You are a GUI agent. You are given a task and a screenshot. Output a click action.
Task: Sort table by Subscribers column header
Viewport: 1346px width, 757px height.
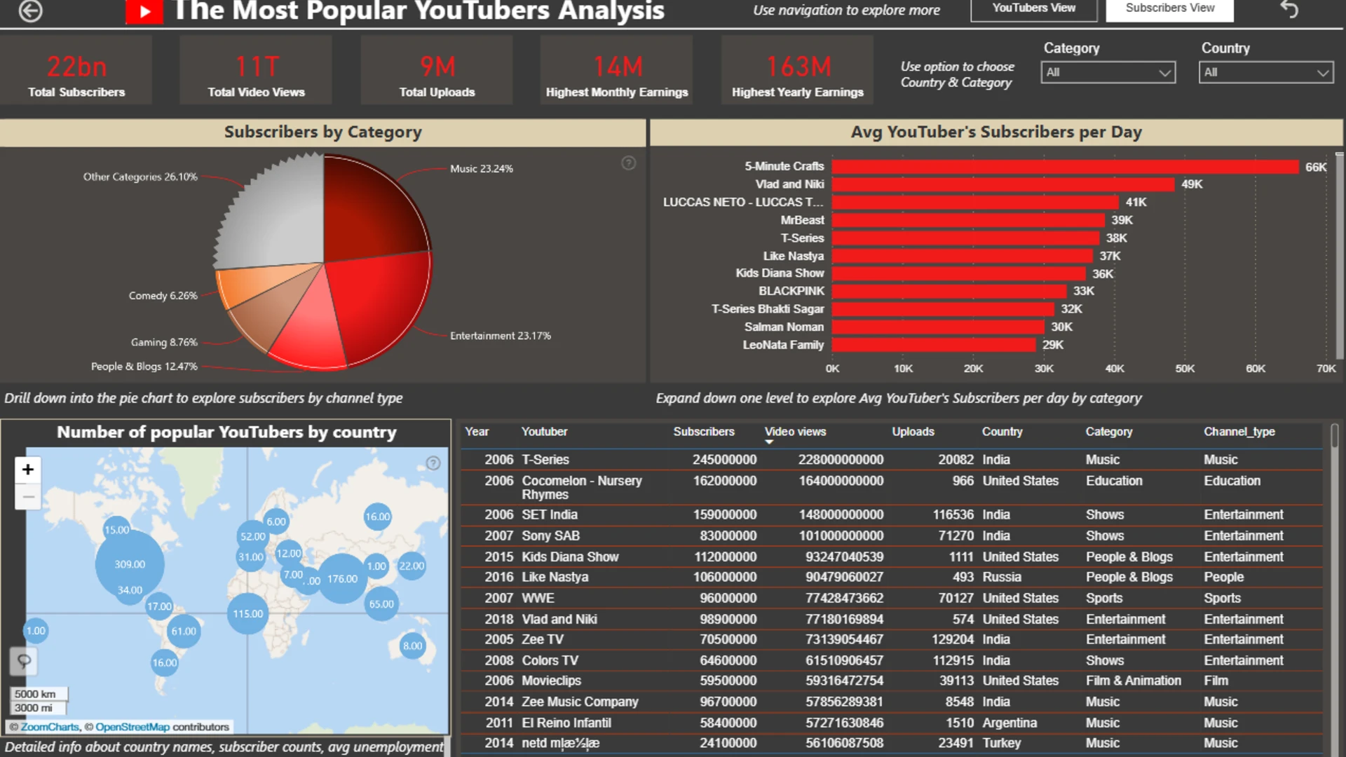coord(704,432)
